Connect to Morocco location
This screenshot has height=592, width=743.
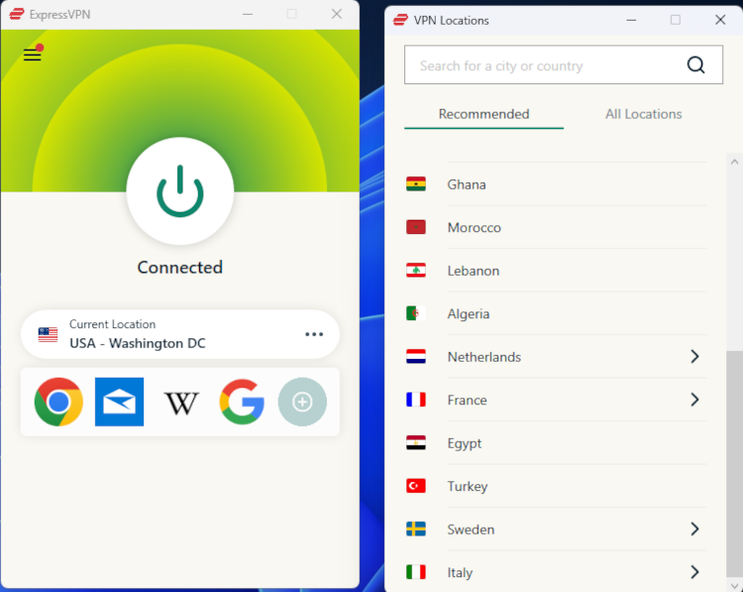[556, 227]
